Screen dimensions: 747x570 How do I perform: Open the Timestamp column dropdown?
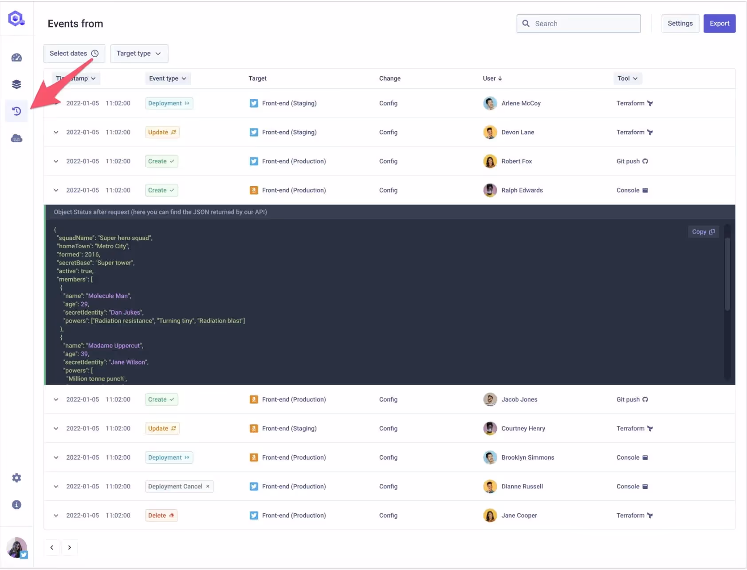click(76, 78)
